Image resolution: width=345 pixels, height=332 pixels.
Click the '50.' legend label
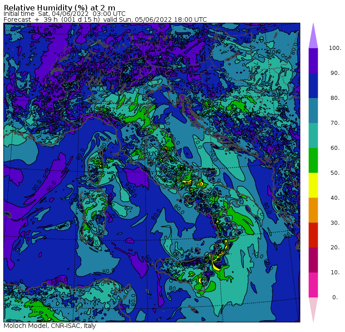pos(335,173)
